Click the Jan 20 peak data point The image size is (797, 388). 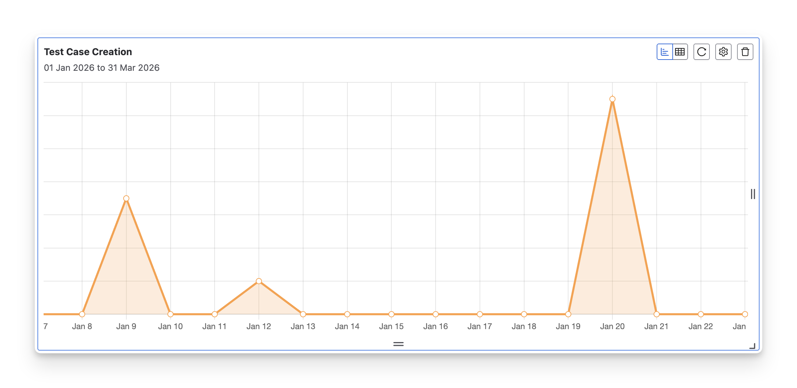612,99
